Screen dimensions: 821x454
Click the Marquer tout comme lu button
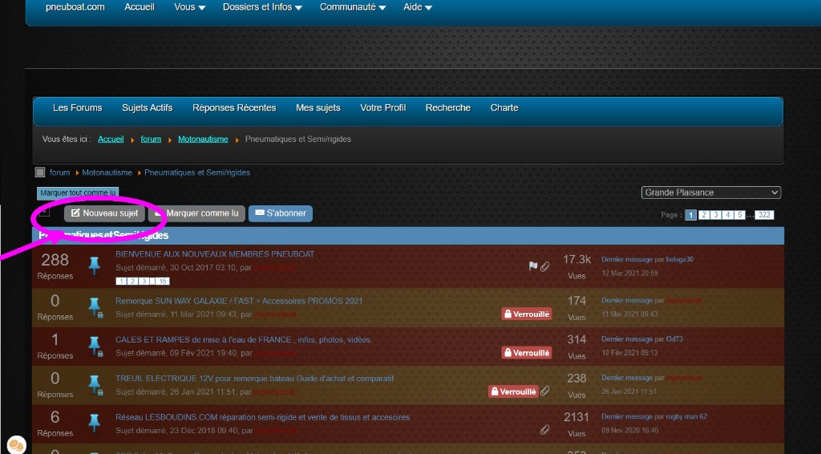coord(79,193)
